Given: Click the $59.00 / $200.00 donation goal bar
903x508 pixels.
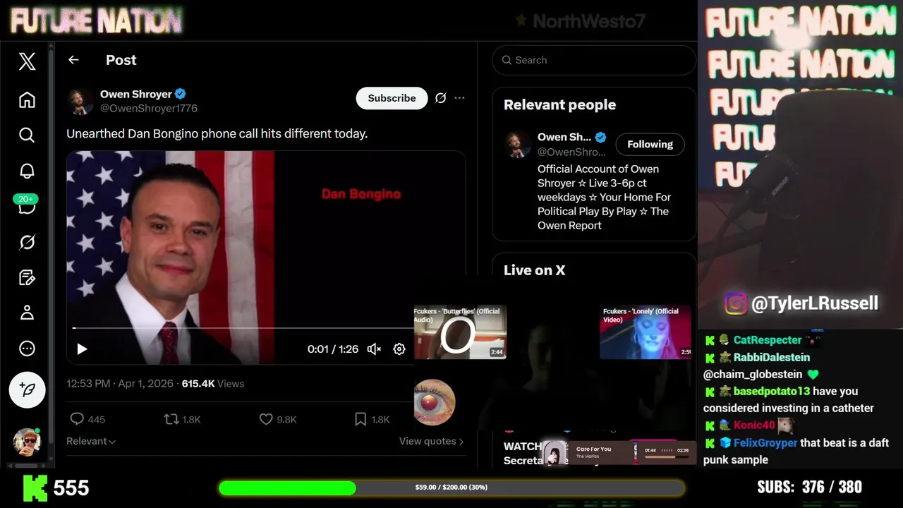Looking at the screenshot, I should click(451, 488).
